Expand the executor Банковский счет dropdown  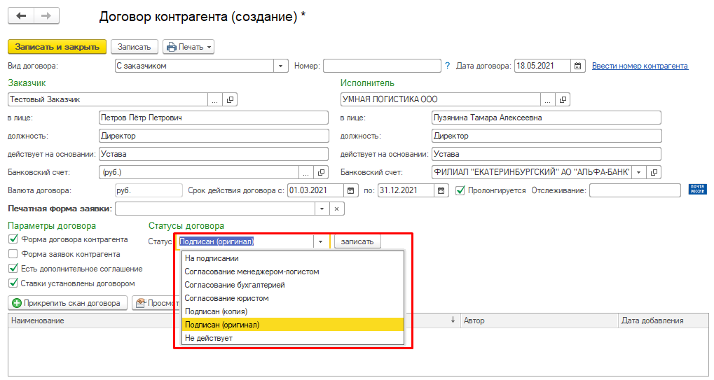coord(639,172)
